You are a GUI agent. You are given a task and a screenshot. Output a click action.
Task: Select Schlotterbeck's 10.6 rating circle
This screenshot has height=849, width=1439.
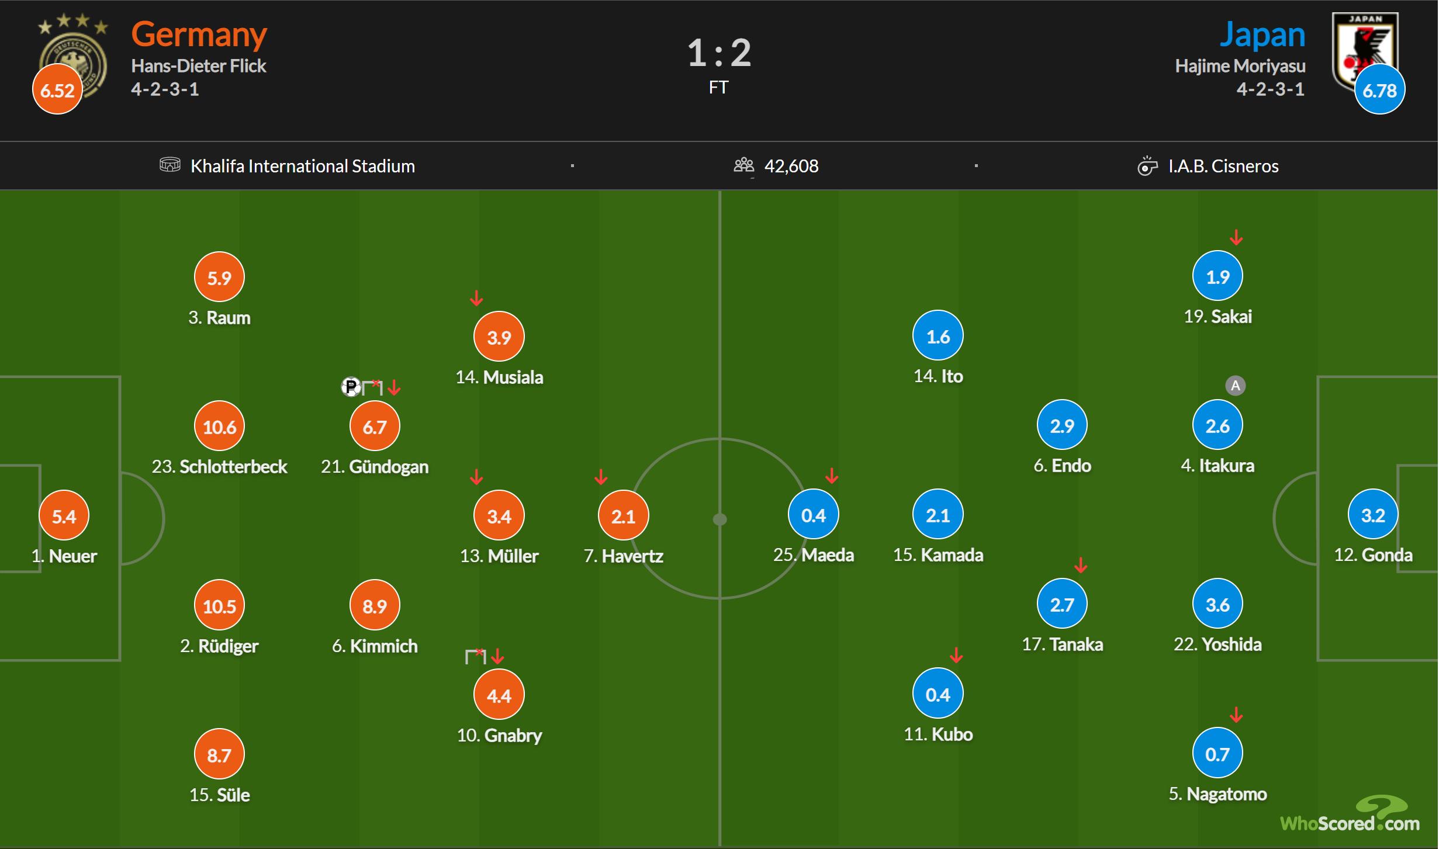tap(219, 427)
